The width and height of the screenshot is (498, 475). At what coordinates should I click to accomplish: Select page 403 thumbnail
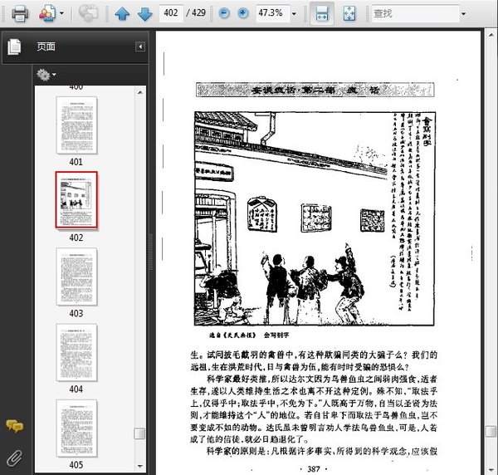tap(76, 277)
